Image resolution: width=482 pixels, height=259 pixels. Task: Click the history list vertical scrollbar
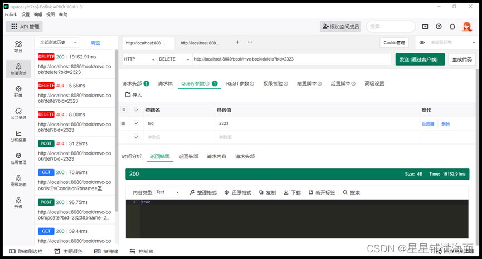[x=116, y=131]
